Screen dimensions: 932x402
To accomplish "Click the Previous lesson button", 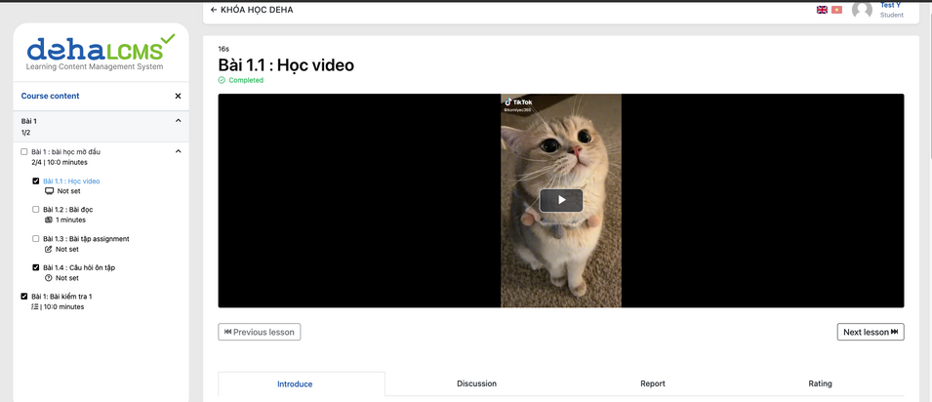I will (260, 332).
